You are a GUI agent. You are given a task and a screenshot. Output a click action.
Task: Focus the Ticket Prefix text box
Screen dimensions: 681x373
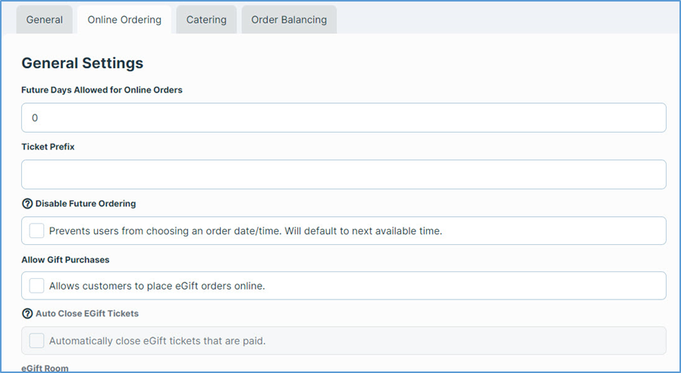344,174
